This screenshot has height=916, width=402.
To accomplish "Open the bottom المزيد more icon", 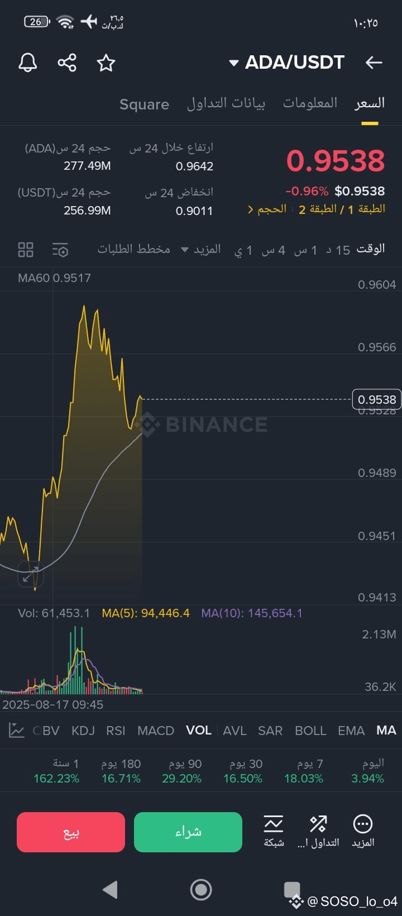I will pyautogui.click(x=363, y=831).
